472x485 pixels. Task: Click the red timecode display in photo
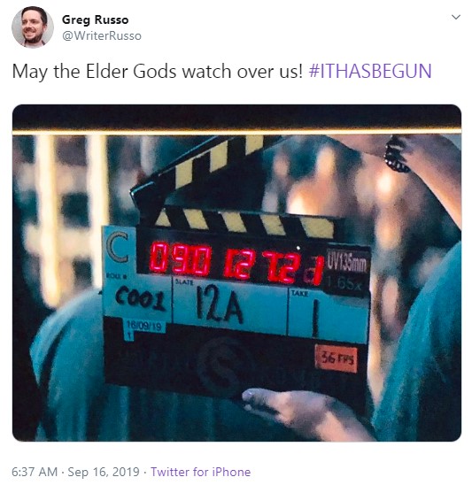[x=236, y=263]
